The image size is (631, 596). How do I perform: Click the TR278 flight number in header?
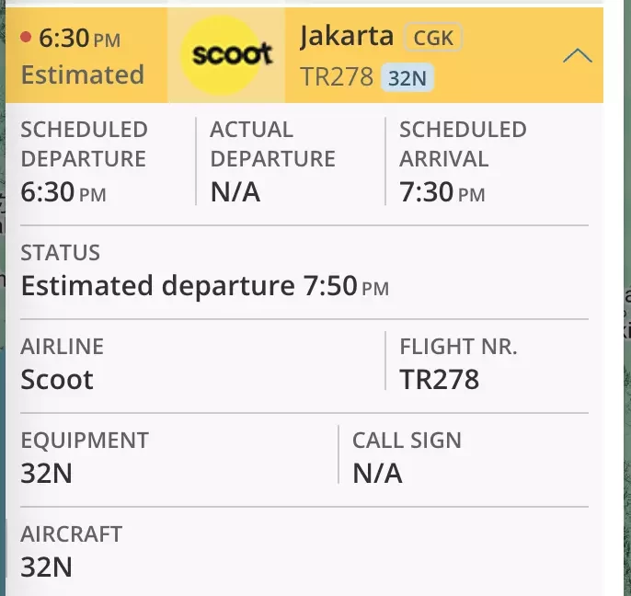point(337,76)
